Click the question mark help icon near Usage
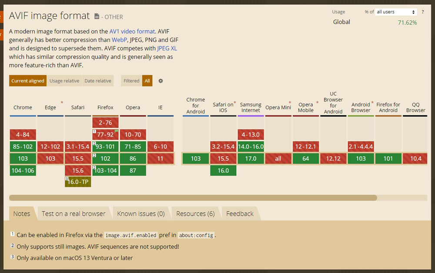Viewport: 435px width, 273px height. tap(423, 12)
